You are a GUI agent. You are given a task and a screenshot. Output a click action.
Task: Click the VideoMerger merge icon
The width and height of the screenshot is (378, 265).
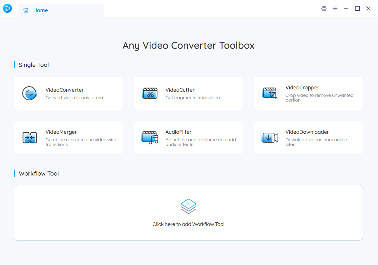pyautogui.click(x=30, y=138)
